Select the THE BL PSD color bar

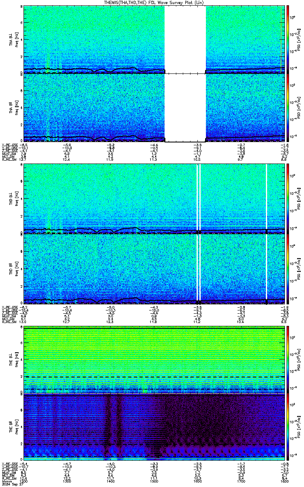point(288,360)
